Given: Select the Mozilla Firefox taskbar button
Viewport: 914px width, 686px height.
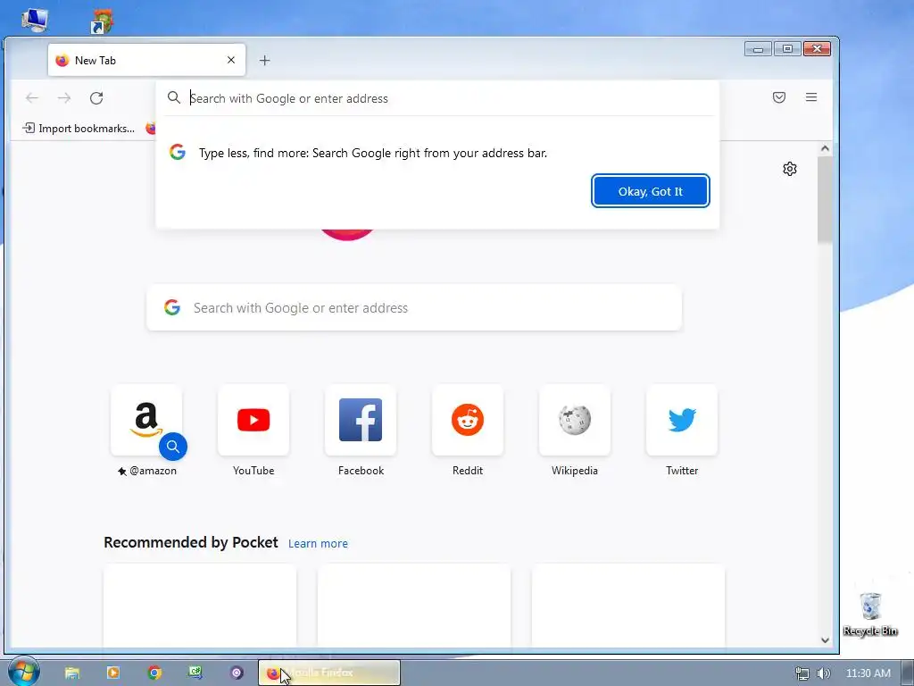Looking at the screenshot, I should click(x=329, y=673).
